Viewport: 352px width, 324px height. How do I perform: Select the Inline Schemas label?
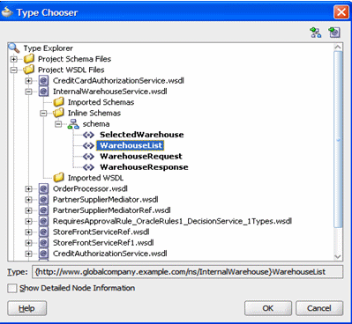coord(94,113)
